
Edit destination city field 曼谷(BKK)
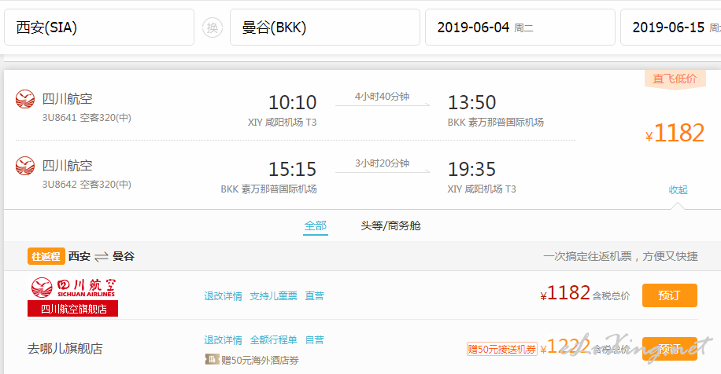[x=324, y=27]
